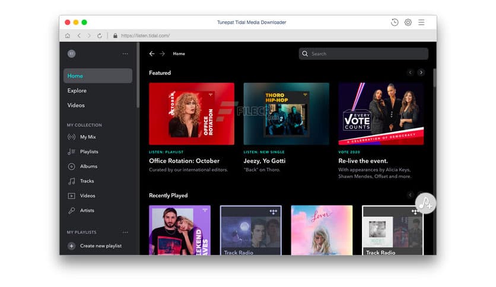The image size is (496, 287).
Task: Click 'Curated by our international editors.' text
Action: tap(189, 170)
